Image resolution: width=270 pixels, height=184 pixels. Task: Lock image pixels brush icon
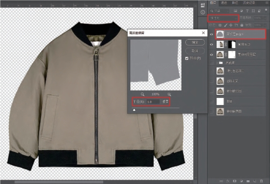(x=226, y=25)
